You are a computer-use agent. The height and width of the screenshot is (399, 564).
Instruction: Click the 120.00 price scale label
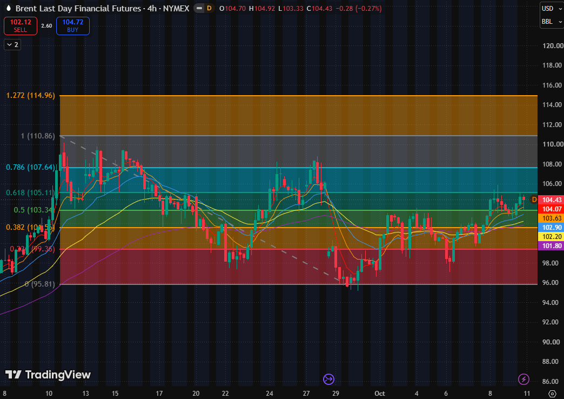553,46
